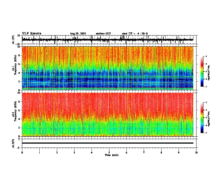The width and height of the screenshot is (221, 171).
Task: Click the "station=OUJ" header text
Action: (x=103, y=34)
